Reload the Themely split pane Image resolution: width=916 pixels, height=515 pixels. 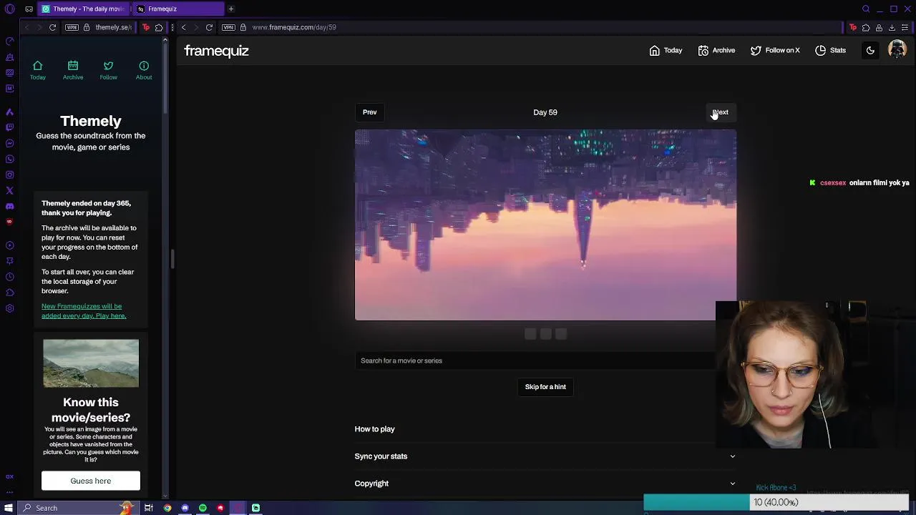pyautogui.click(x=52, y=27)
